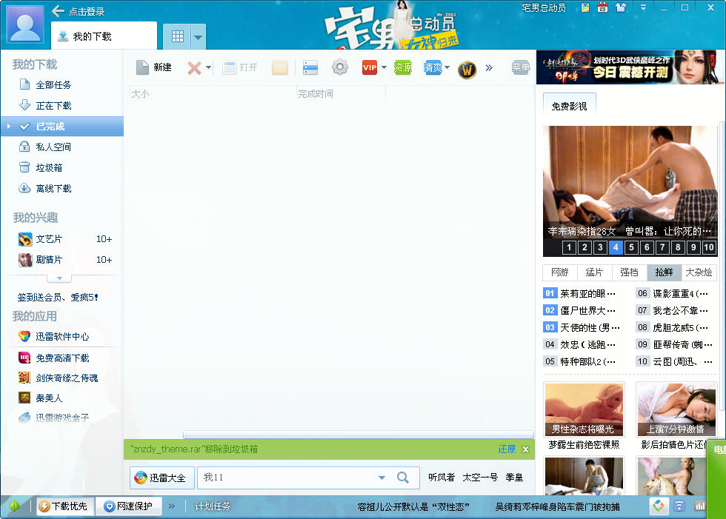Screen dimensions: 726x519
Task: Sort by the 完成时间 column header
Action: coord(340,93)
